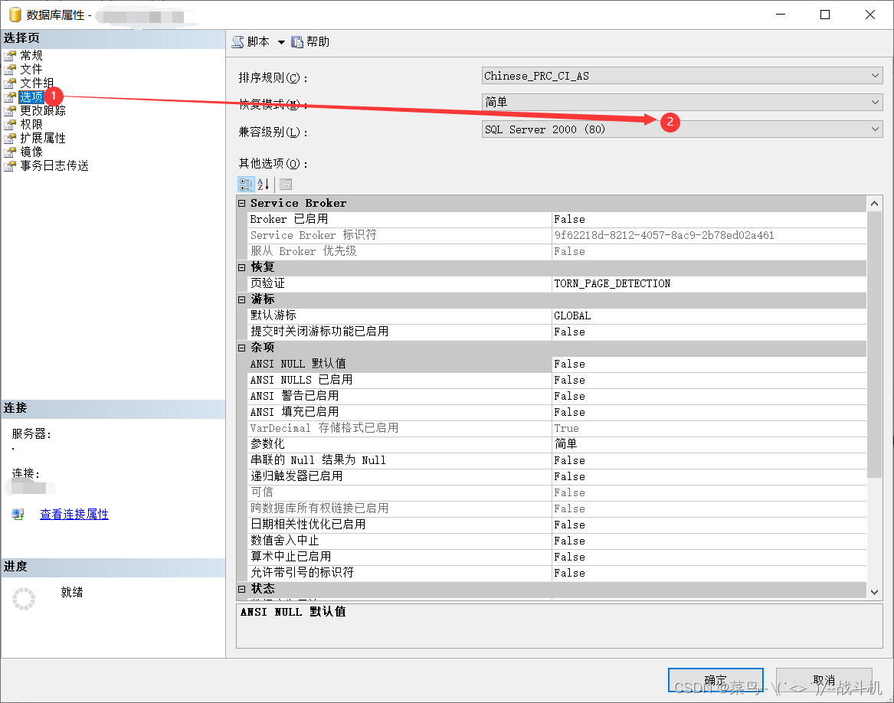
Task: Click the 页验证 value TORN_PAGE_DETECTION
Action: pos(709,283)
